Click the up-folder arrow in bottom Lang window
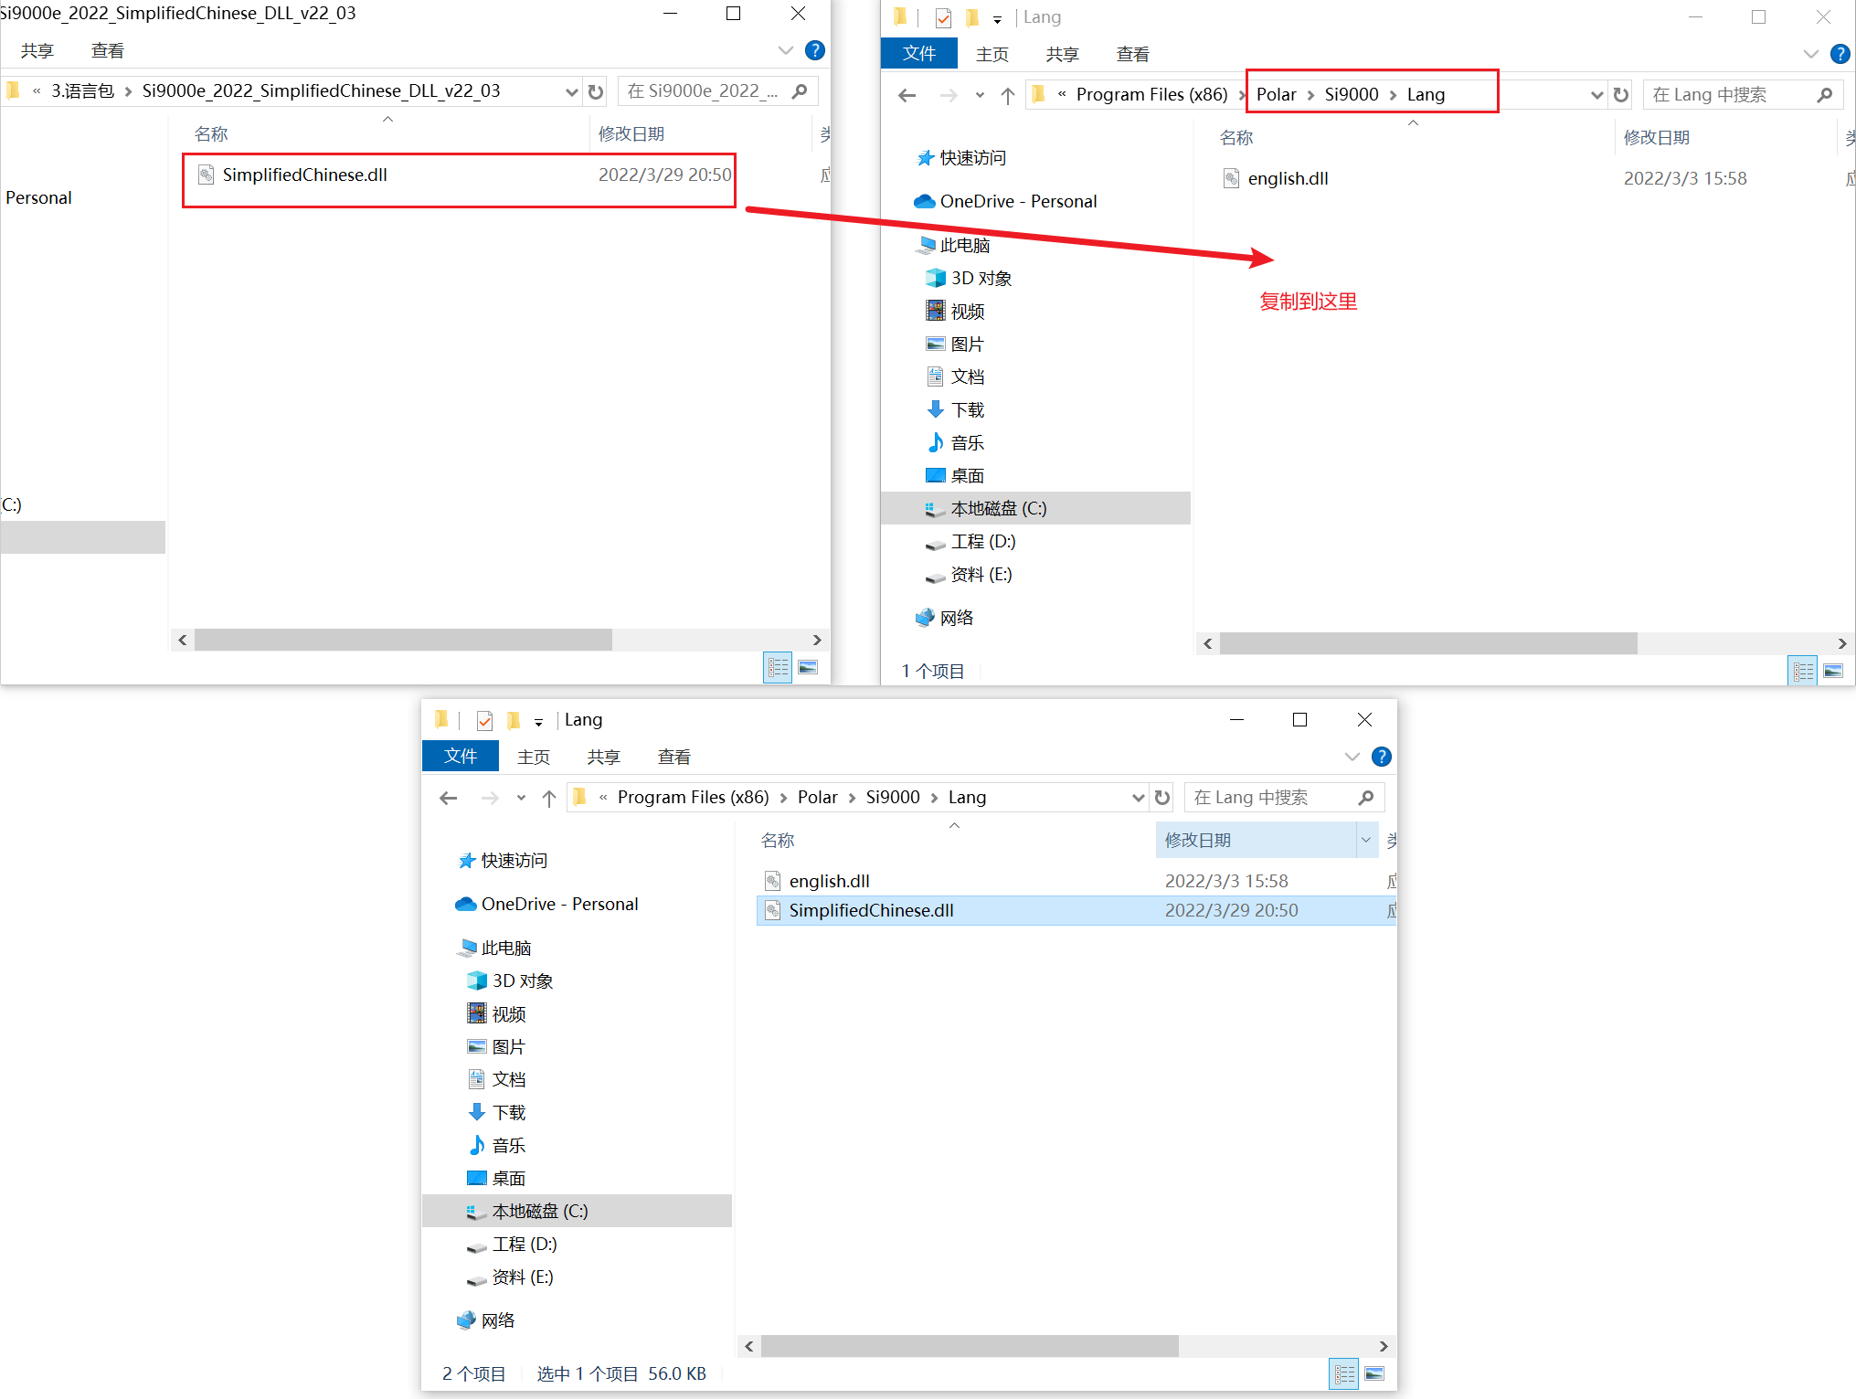The height and width of the screenshot is (1399, 1856). tap(548, 798)
